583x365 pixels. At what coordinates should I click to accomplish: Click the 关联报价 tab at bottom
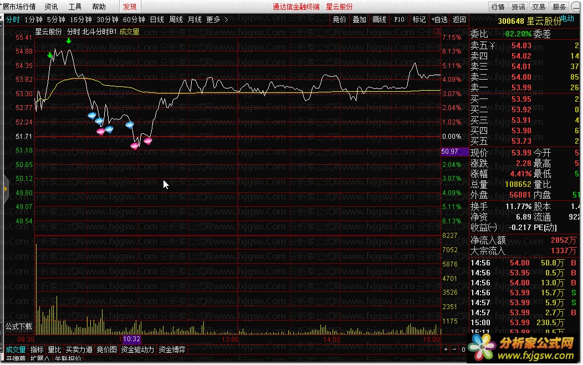point(68,359)
